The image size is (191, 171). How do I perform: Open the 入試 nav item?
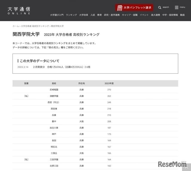[x=93, y=15]
